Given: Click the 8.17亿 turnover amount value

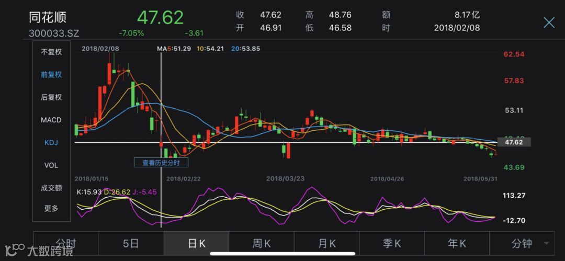Looking at the screenshot, I should pos(467,15).
